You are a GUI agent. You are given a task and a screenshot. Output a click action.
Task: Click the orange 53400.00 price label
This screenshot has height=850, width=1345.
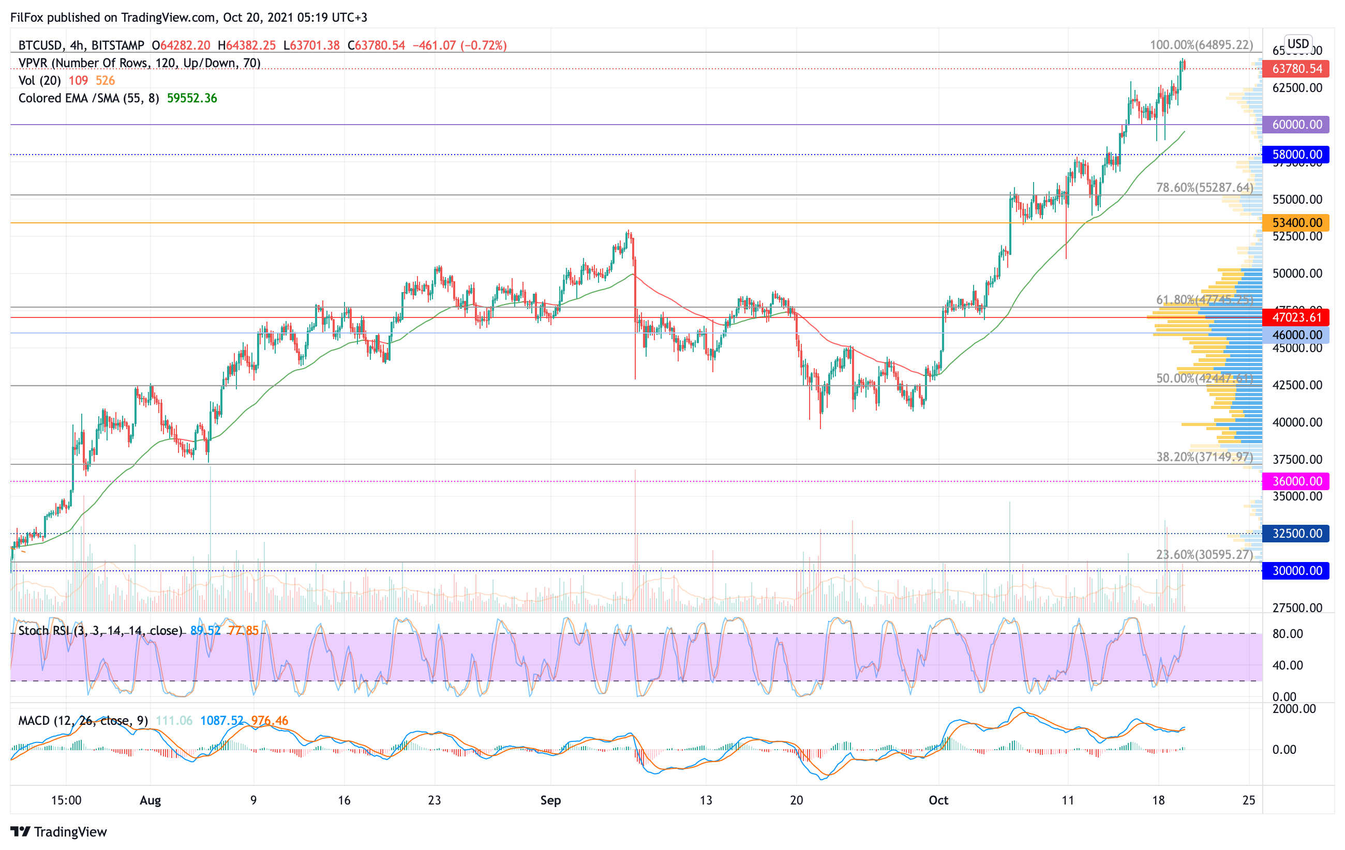point(1295,223)
